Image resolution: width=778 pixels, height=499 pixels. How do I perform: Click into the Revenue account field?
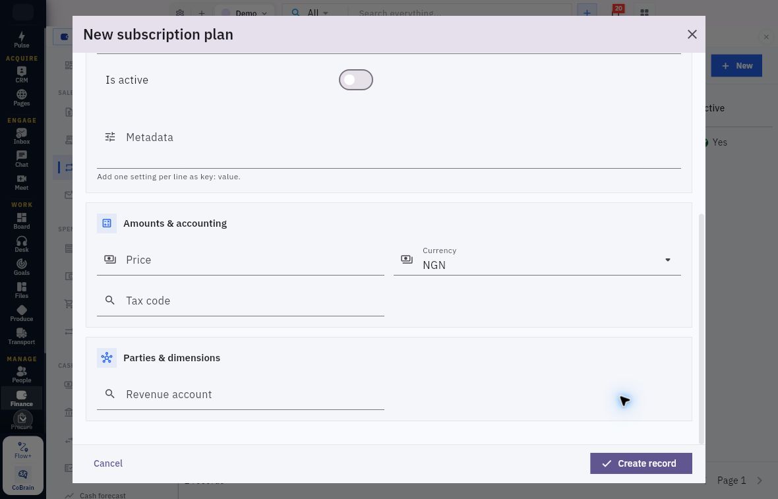(241, 394)
